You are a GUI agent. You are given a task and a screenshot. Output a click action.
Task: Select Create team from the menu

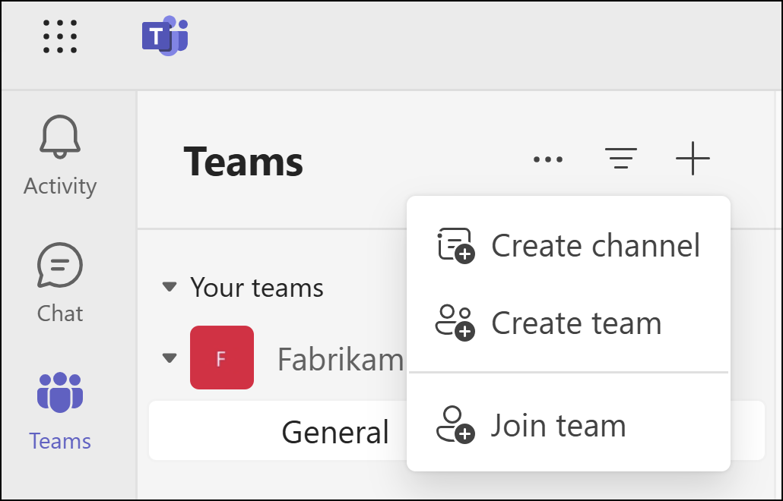(x=576, y=323)
